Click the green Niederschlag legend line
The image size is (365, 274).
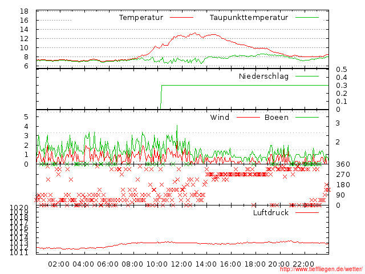(307, 76)
